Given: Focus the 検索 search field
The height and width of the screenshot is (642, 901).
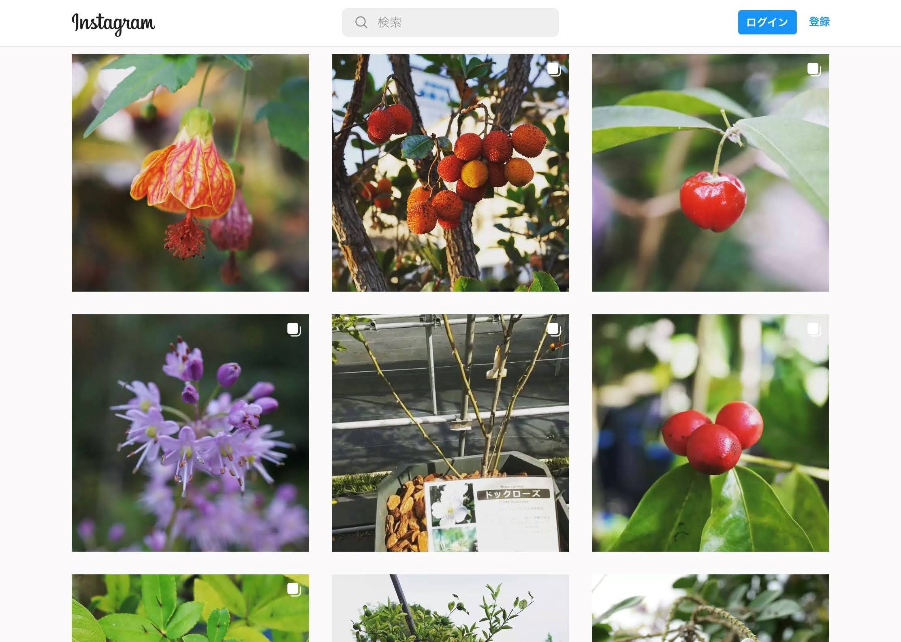Looking at the screenshot, I should click(450, 22).
